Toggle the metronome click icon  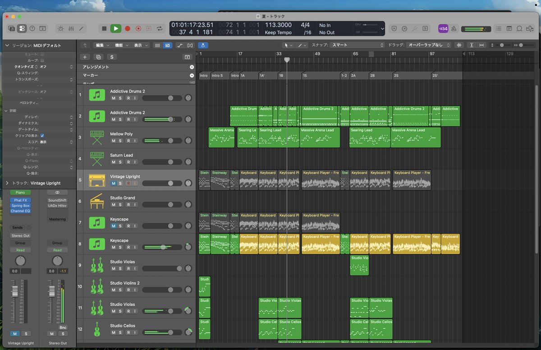click(x=454, y=28)
